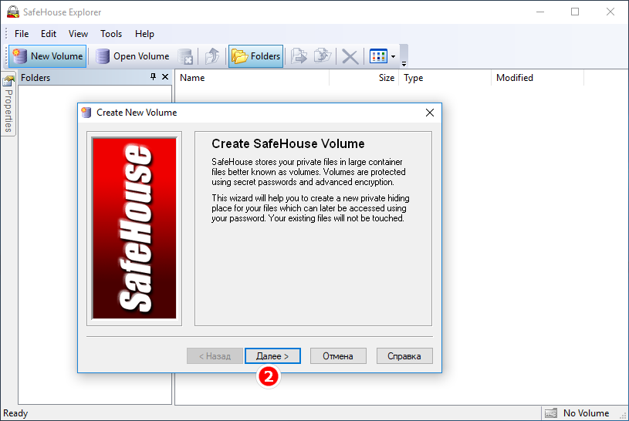Click the Далее > button
629x421 pixels.
[272, 356]
